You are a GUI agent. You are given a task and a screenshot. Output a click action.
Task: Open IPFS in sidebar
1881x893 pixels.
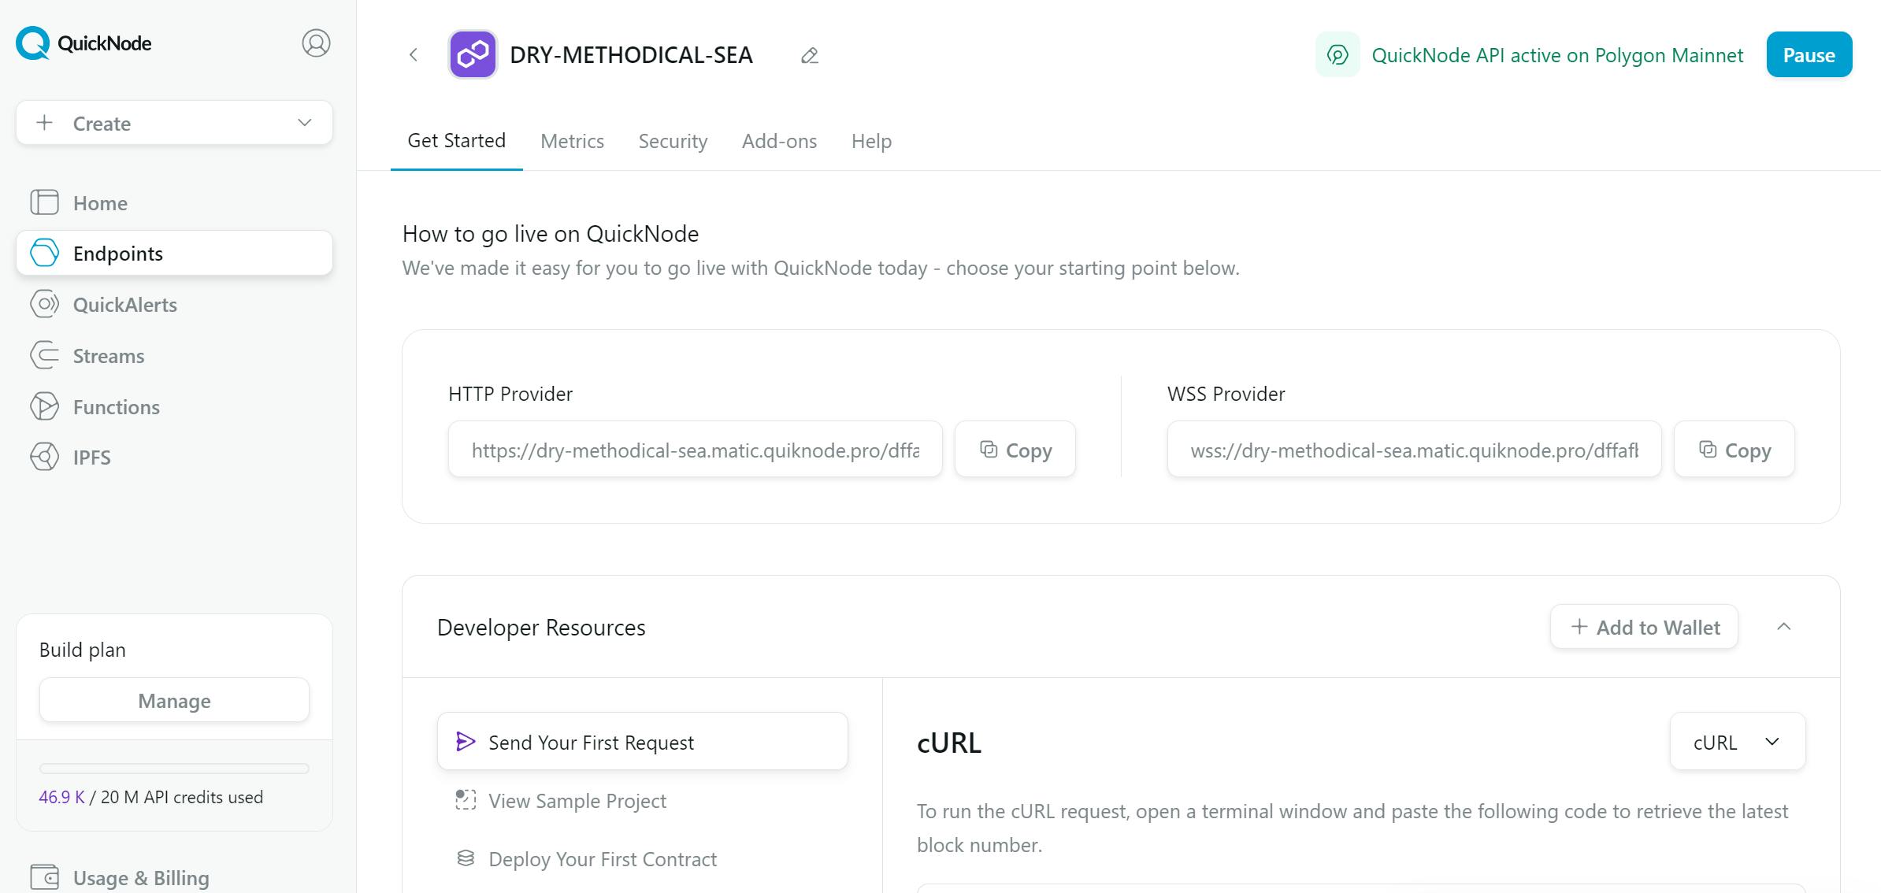click(x=174, y=457)
